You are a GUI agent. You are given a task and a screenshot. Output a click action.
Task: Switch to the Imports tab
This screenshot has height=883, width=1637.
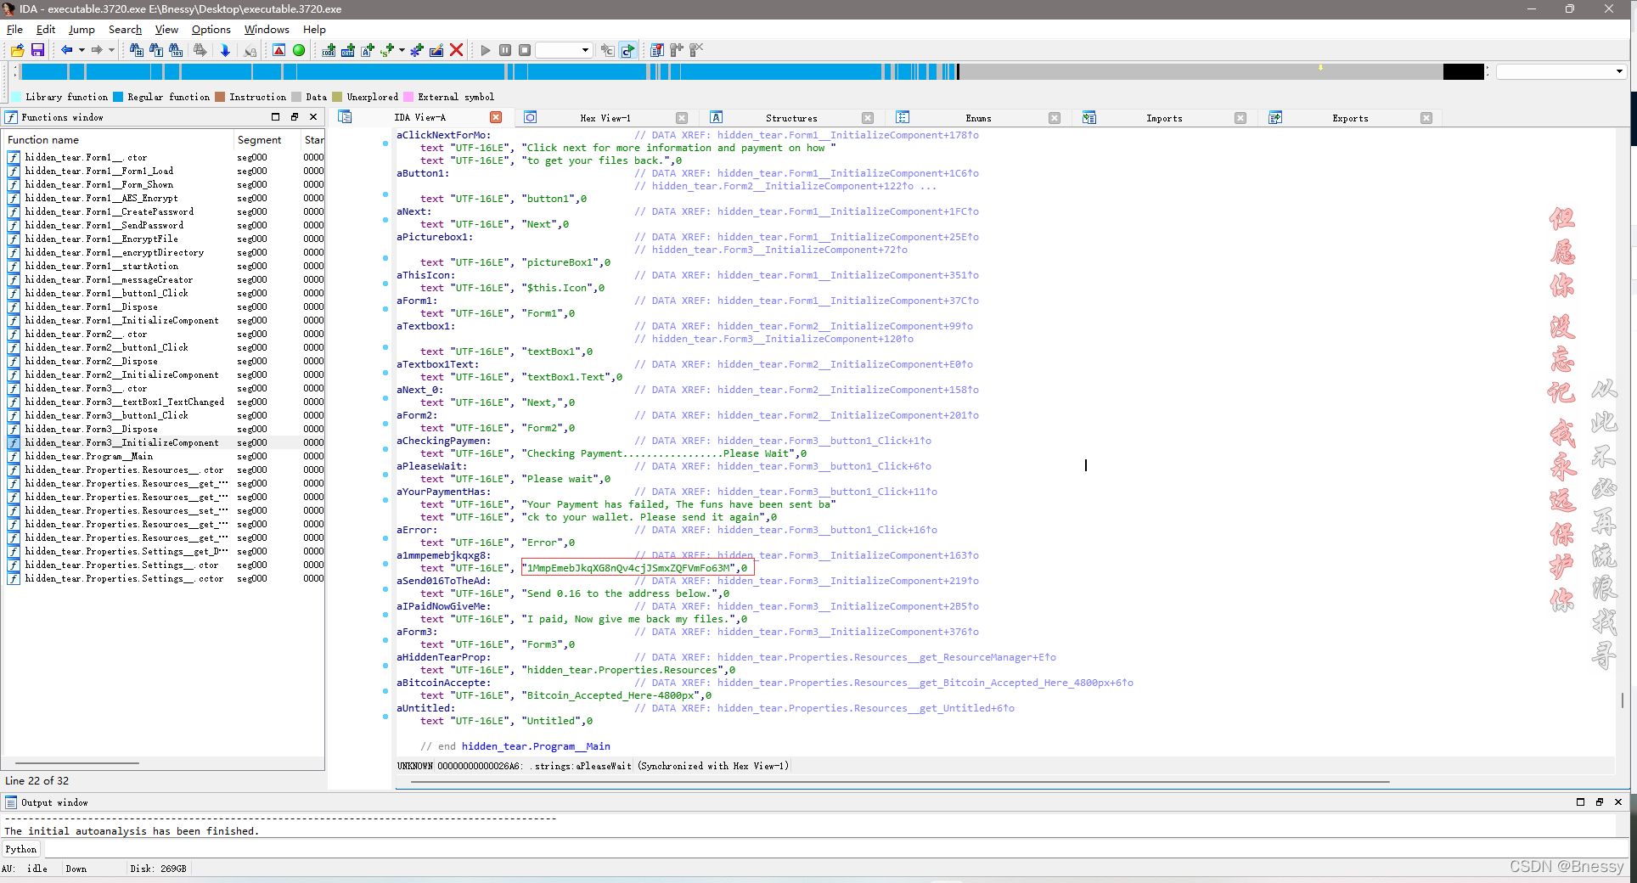[x=1164, y=118]
